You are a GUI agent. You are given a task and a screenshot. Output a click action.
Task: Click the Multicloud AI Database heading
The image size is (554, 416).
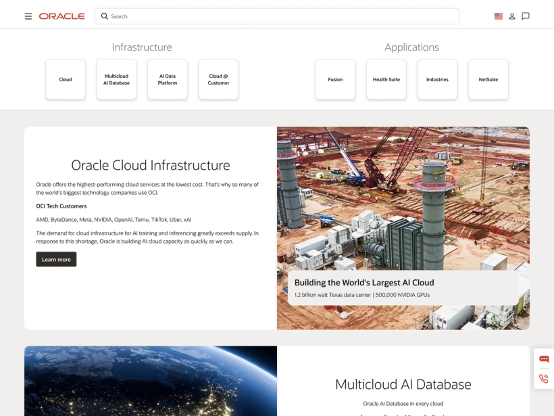(403, 384)
